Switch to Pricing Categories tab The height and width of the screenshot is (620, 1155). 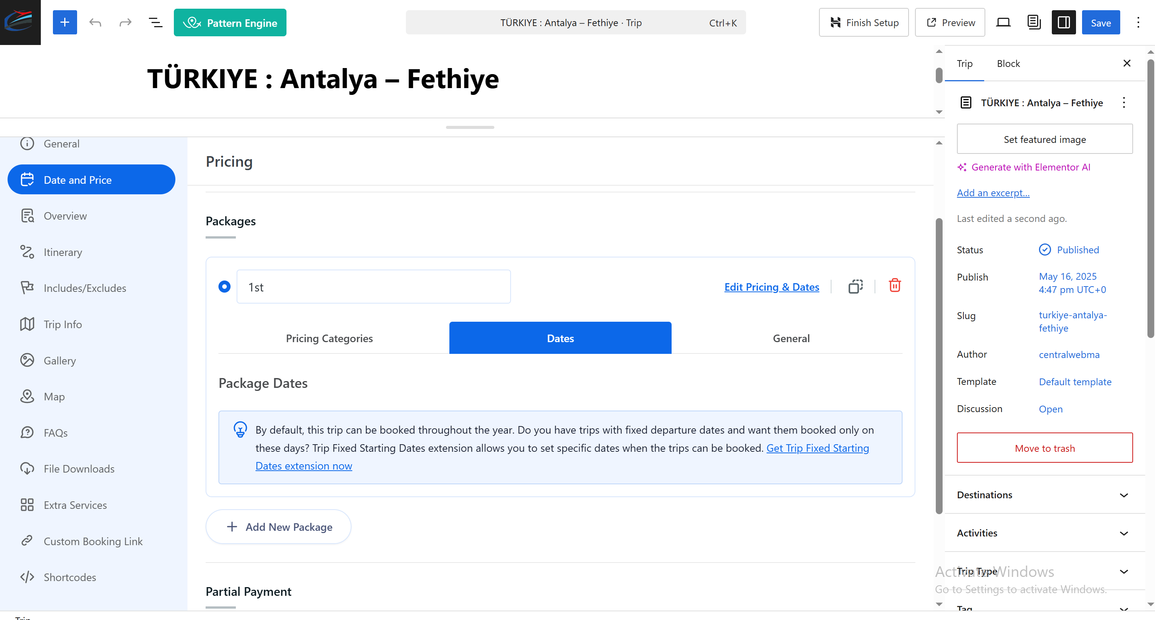[x=329, y=338]
